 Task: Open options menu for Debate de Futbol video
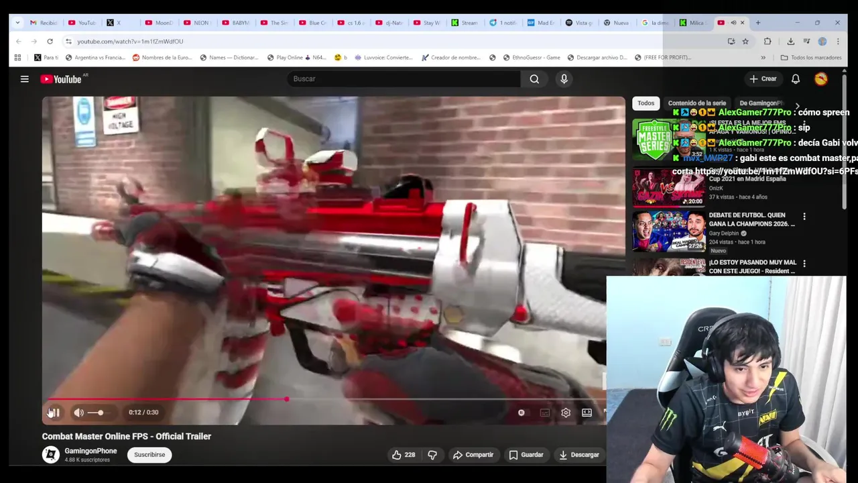(x=804, y=217)
